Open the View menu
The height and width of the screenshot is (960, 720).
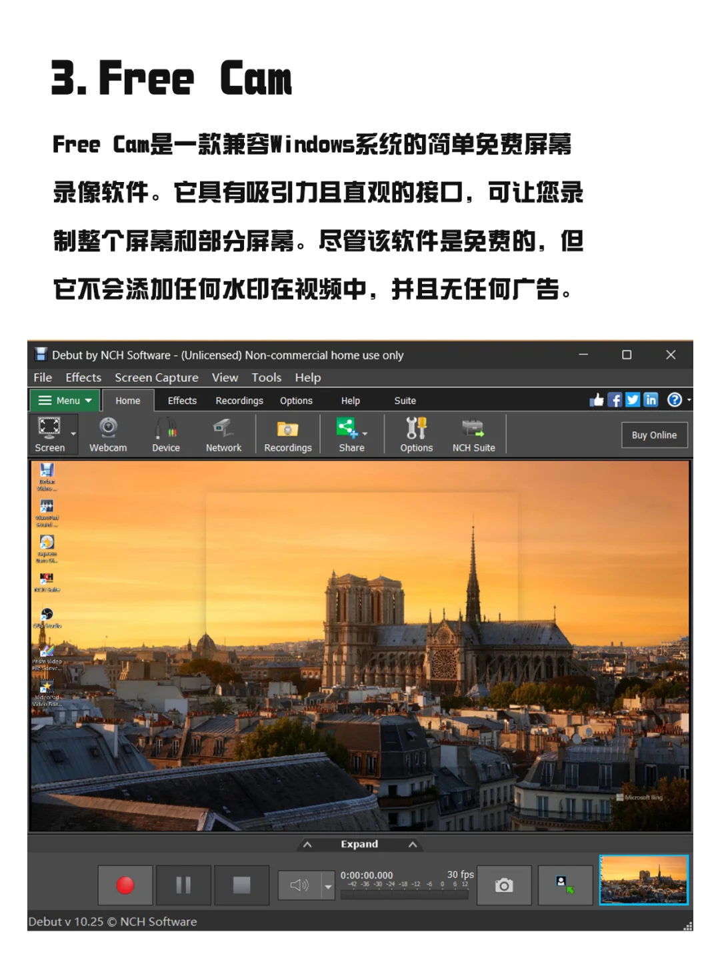pos(225,377)
